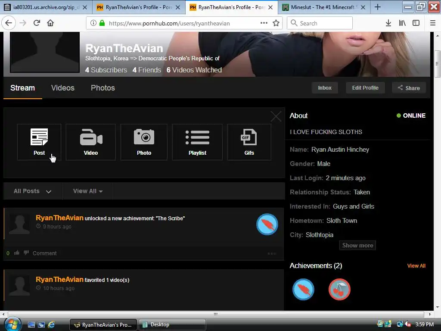This screenshot has height=331, width=441.
Task: Click the Share button
Action: click(409, 88)
